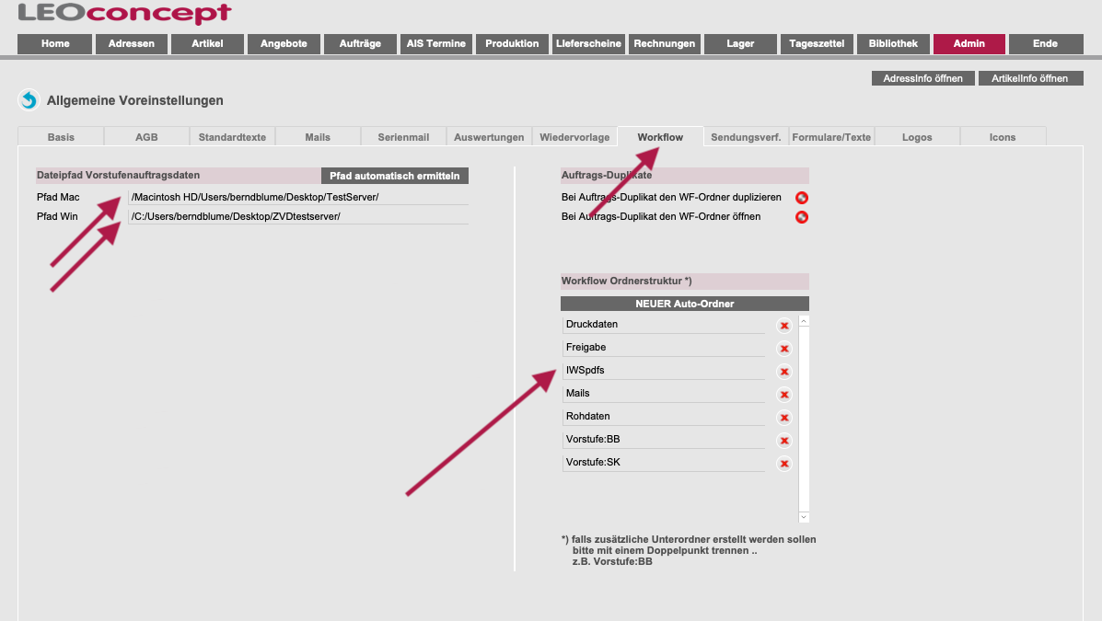Go to the Rechnungen section

(x=665, y=44)
